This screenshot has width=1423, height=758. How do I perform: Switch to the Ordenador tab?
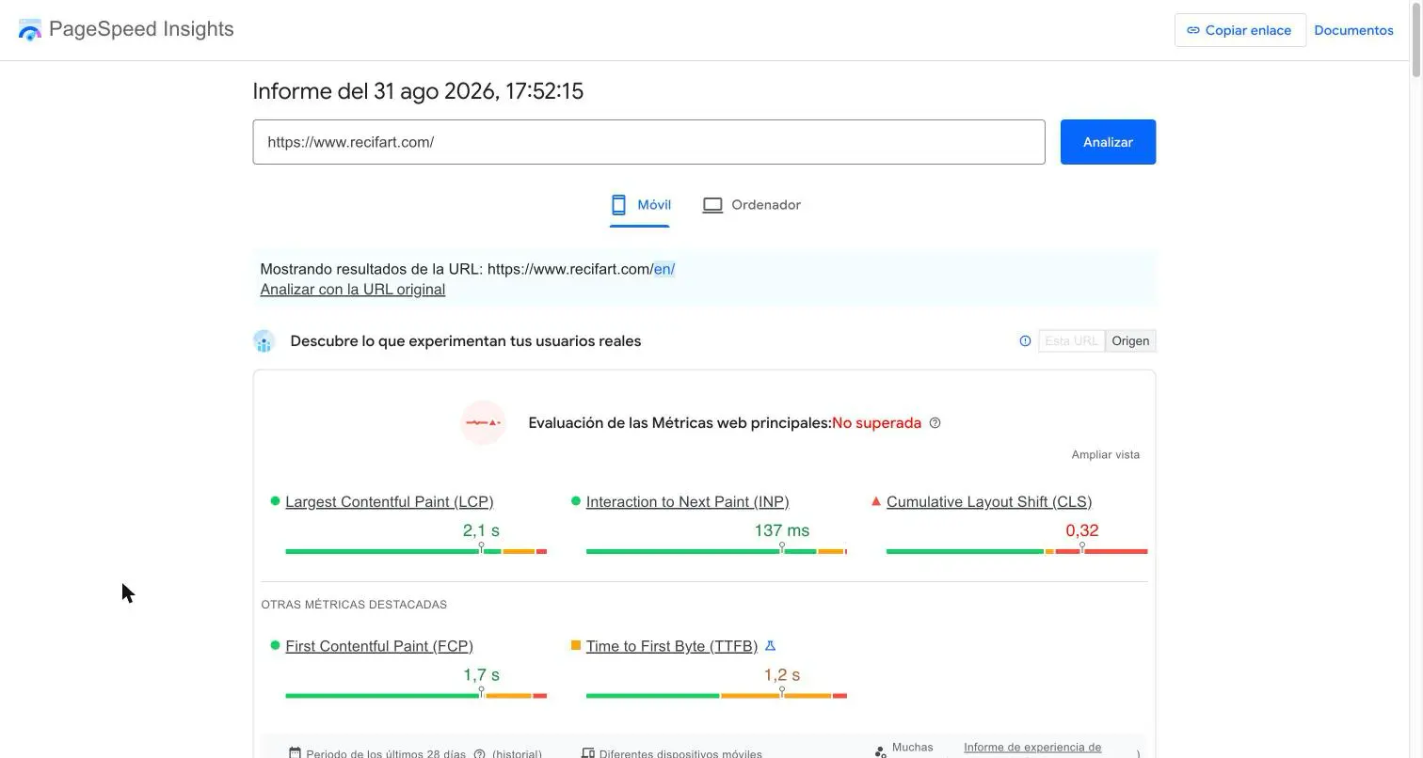(751, 205)
